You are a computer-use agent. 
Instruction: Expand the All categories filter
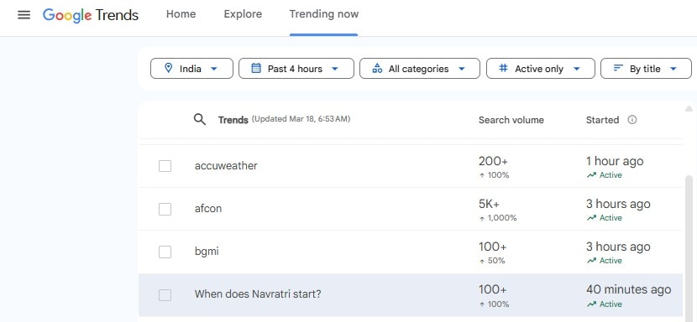[420, 69]
